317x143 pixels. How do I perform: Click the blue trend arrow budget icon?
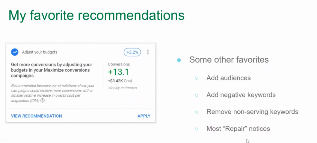15,52
